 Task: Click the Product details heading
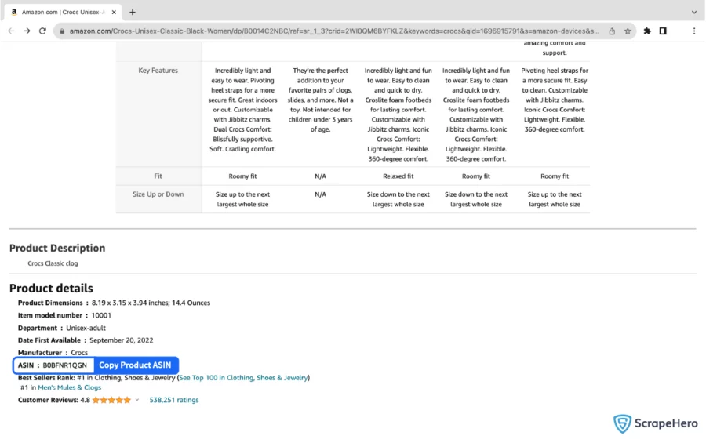coord(51,288)
